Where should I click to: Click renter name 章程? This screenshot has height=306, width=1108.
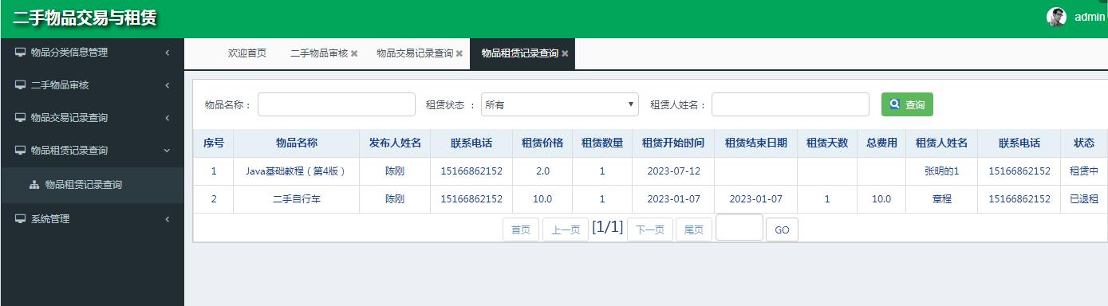pyautogui.click(x=941, y=199)
